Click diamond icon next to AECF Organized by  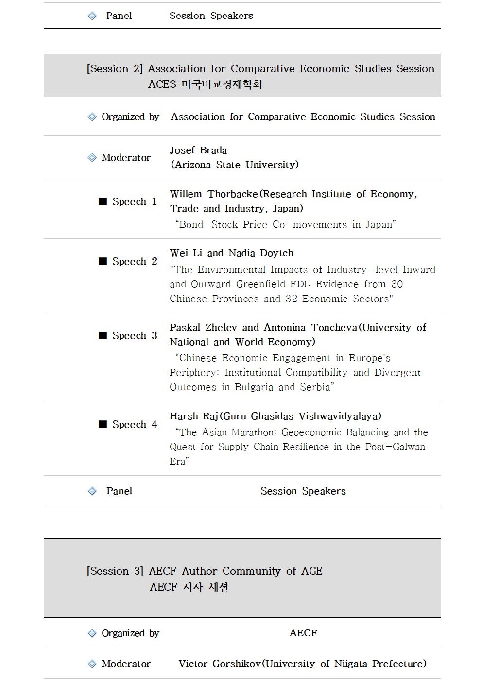[x=92, y=633]
